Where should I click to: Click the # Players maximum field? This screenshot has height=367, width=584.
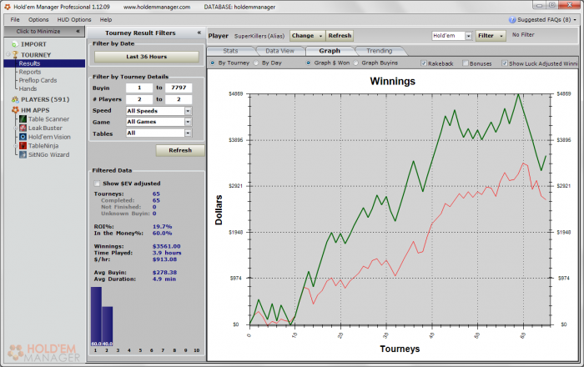tap(179, 99)
